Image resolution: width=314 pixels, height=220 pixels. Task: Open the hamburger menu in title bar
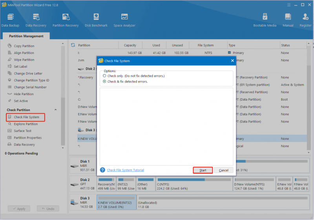point(289,5)
